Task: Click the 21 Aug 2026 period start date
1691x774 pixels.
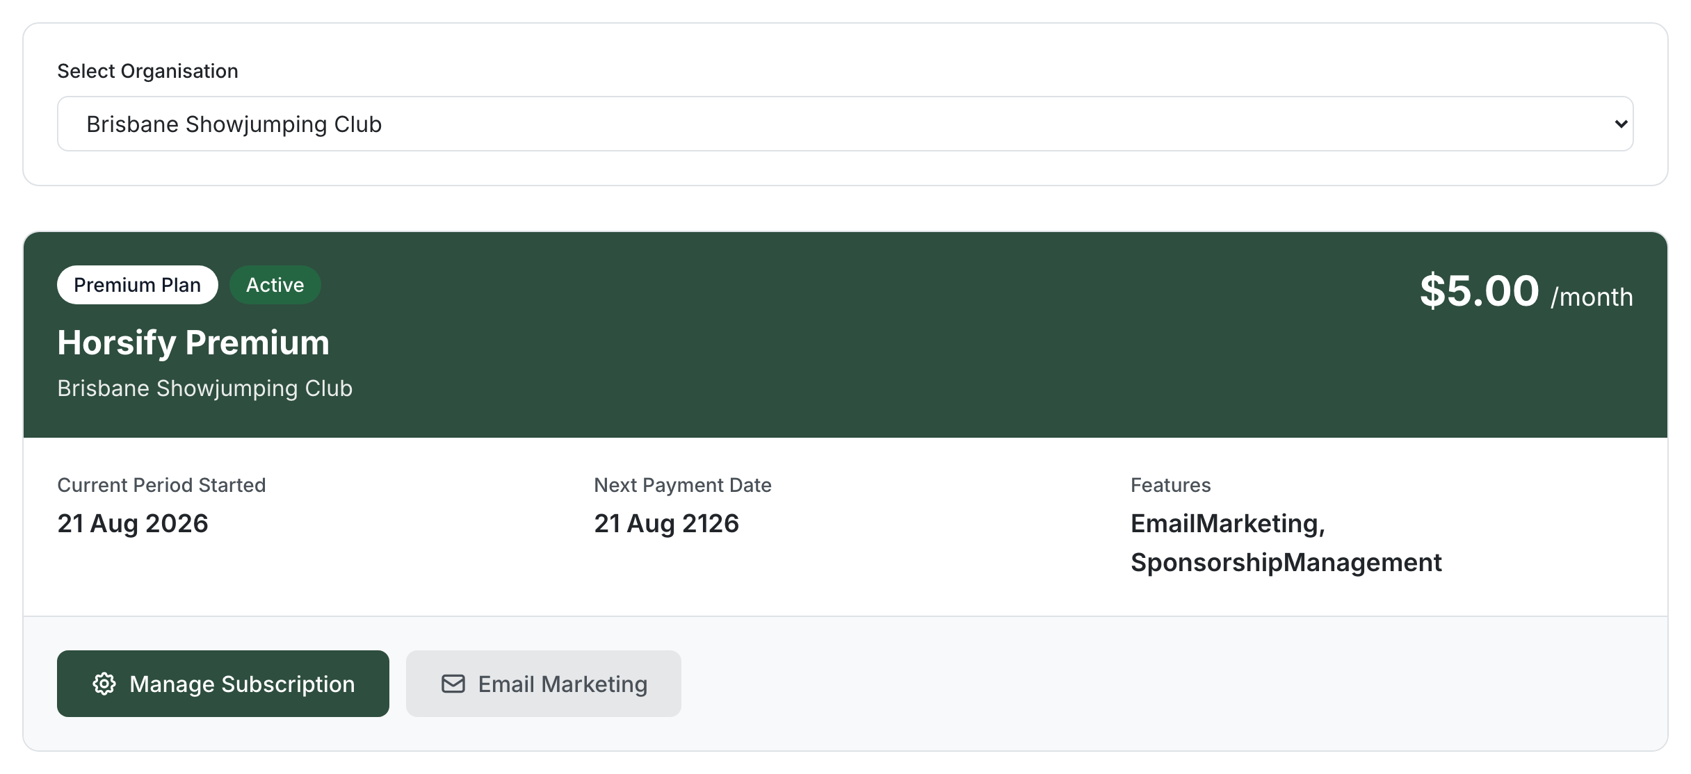Action: click(133, 523)
